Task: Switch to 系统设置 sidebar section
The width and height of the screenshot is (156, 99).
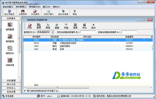Action: (x=11, y=92)
